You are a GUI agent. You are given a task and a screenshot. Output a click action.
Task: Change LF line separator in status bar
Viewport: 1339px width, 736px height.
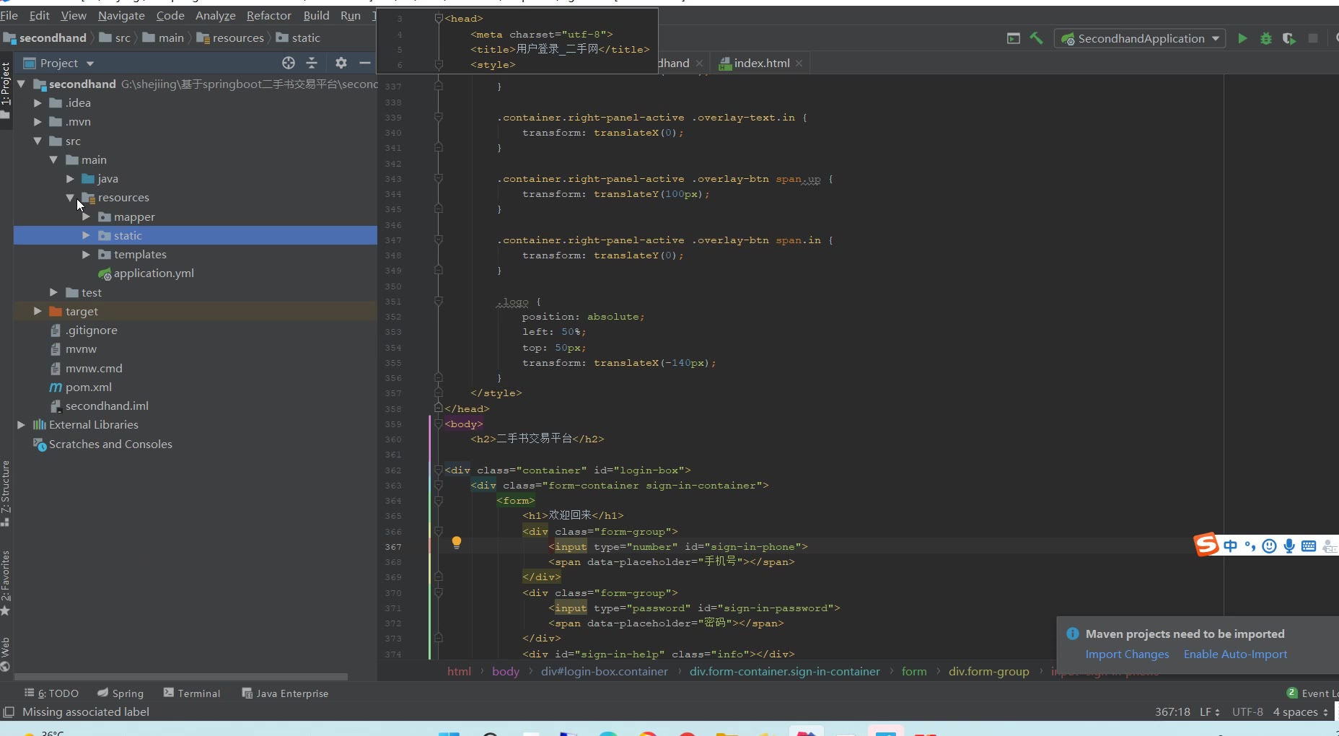click(1210, 712)
